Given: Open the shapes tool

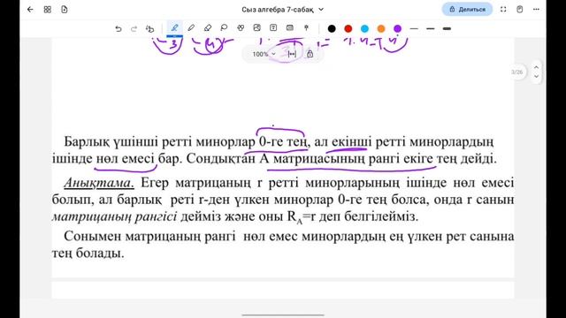Looking at the screenshot, I should (x=241, y=27).
